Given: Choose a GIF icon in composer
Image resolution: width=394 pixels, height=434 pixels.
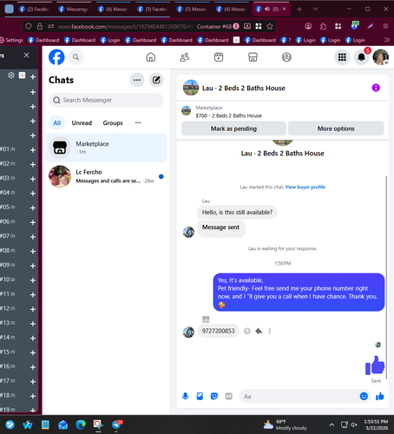Looking at the screenshot, I should [229, 396].
